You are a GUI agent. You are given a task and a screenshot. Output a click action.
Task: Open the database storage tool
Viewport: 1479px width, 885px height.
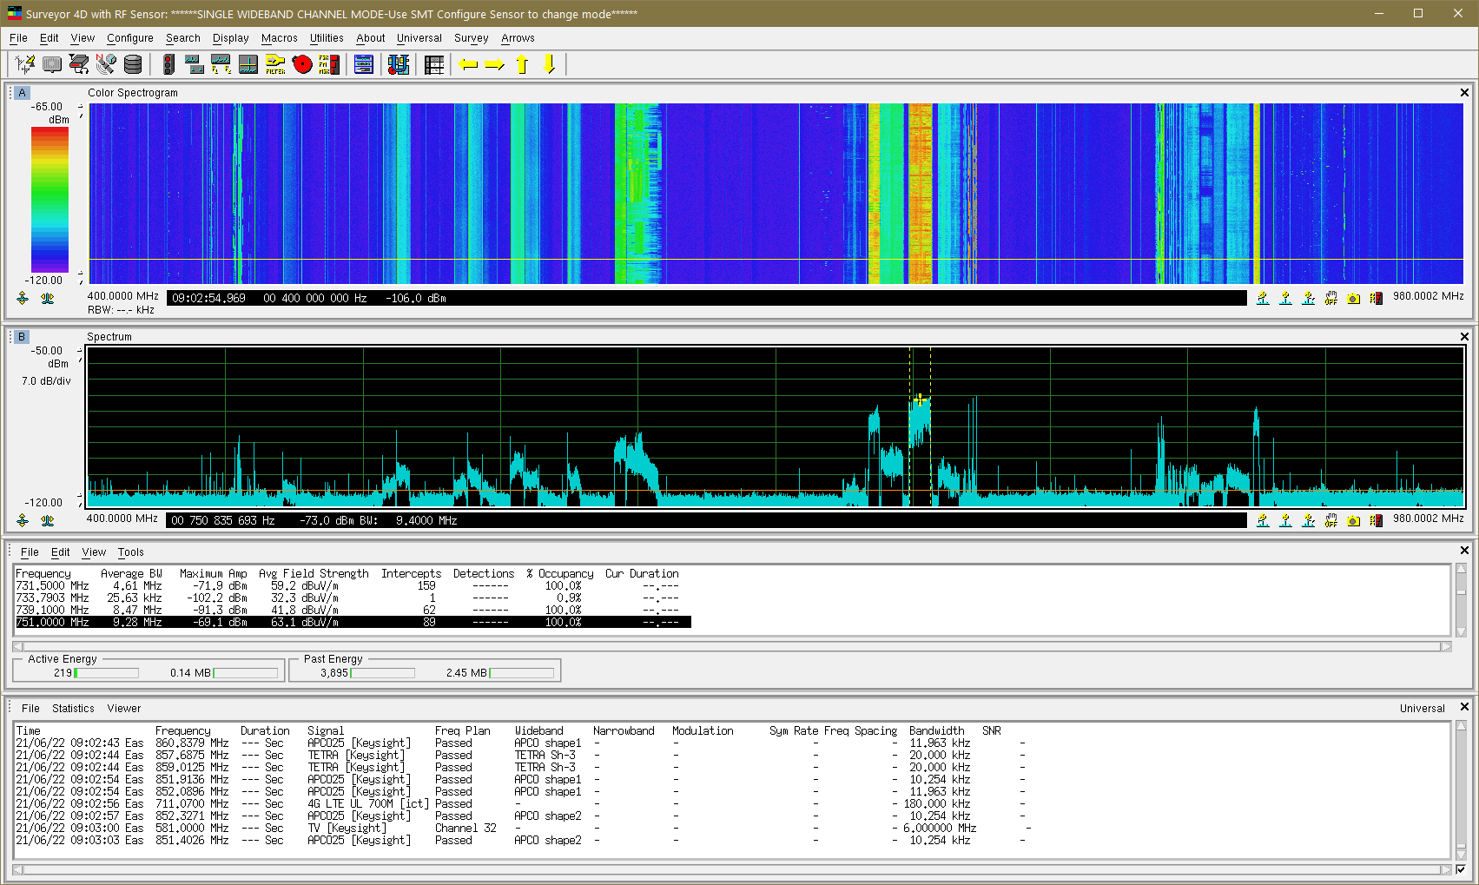pos(132,64)
